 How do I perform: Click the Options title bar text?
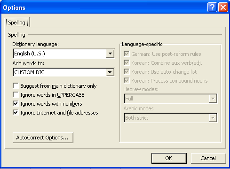pos(14,8)
